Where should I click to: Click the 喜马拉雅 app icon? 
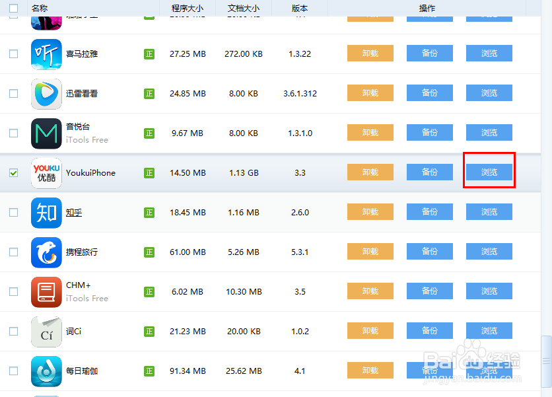pos(46,54)
